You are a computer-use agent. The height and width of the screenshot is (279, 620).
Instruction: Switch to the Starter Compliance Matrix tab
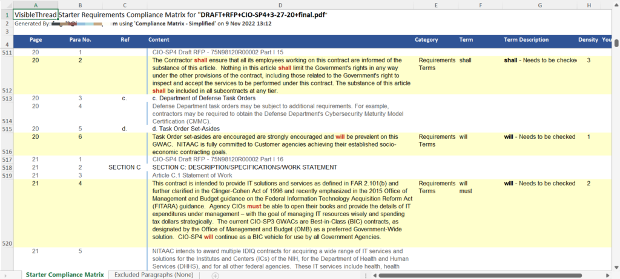pyautogui.click(x=64, y=275)
